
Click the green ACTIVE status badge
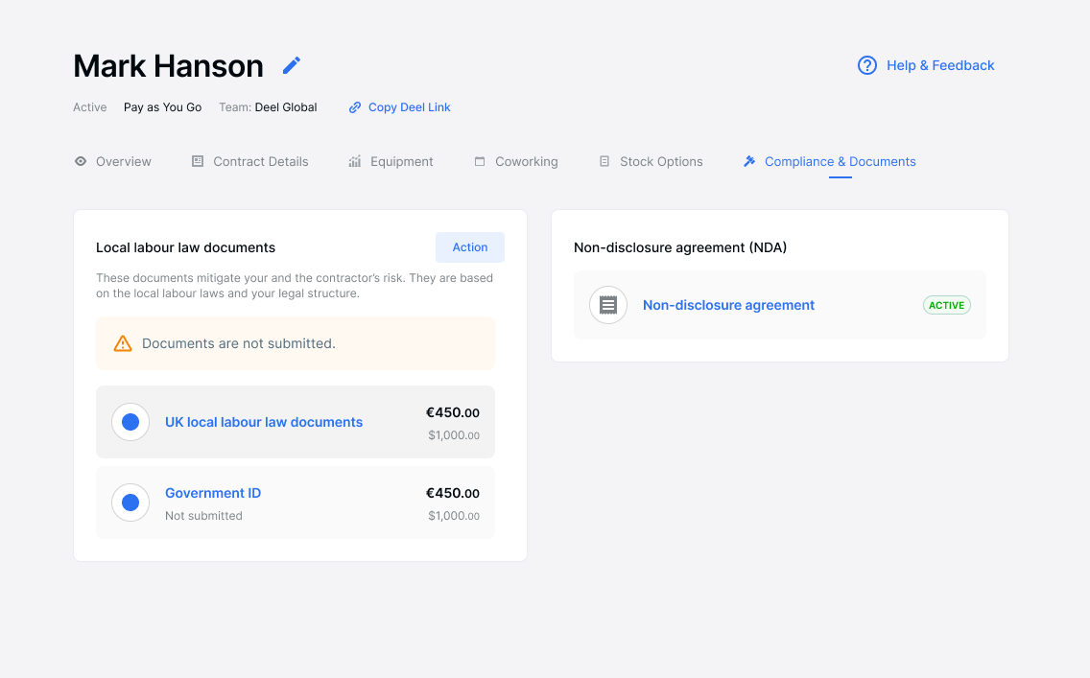click(946, 305)
